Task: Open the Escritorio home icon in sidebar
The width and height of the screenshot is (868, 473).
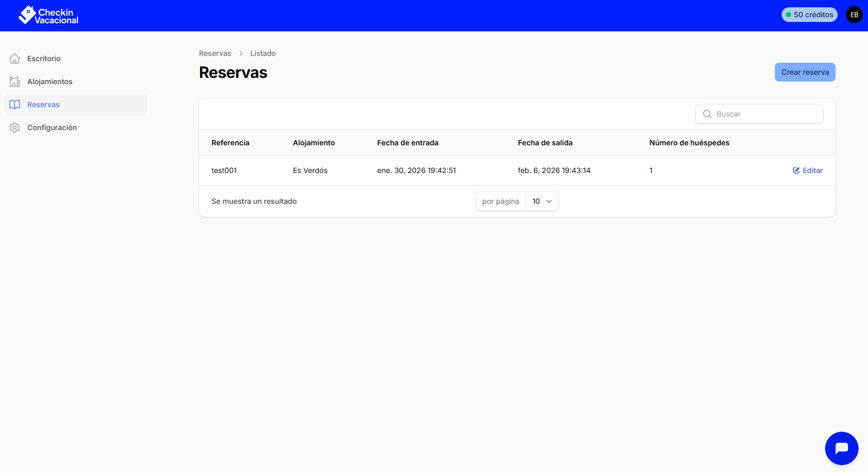Action: point(15,58)
